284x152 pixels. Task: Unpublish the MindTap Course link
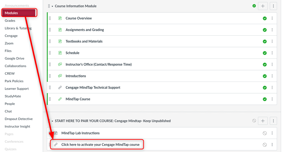tap(265, 99)
